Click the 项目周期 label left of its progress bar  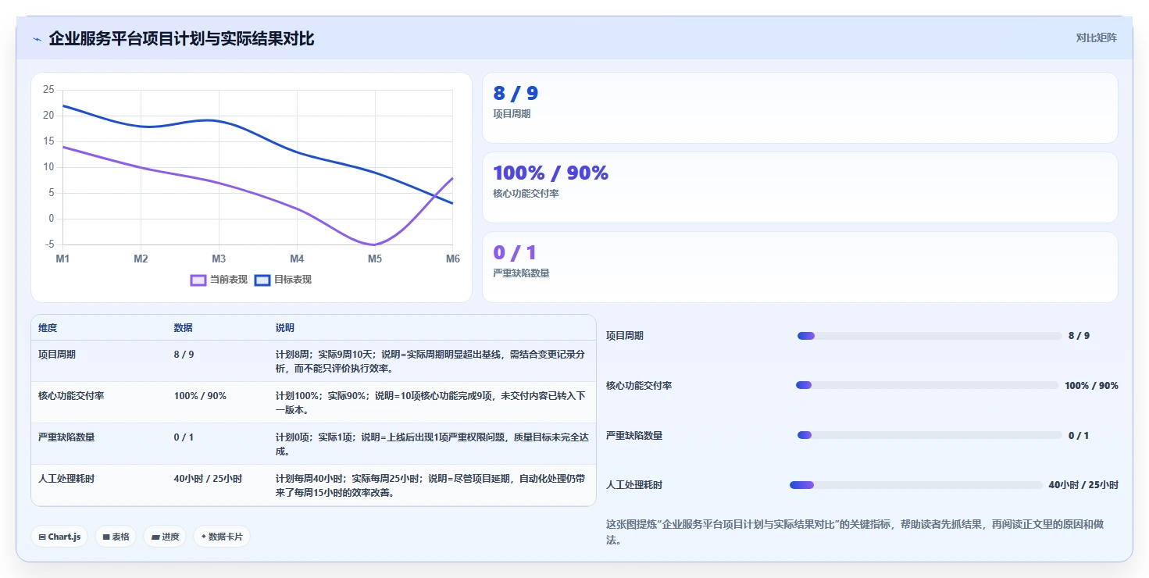pyautogui.click(x=625, y=336)
